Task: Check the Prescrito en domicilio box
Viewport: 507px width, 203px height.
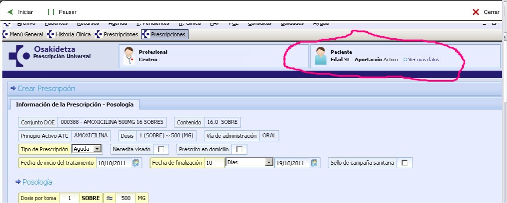Action: pos(240,149)
